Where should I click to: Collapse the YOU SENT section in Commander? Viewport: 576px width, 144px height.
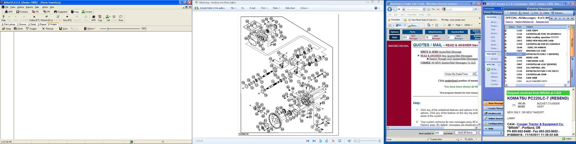[499, 54]
